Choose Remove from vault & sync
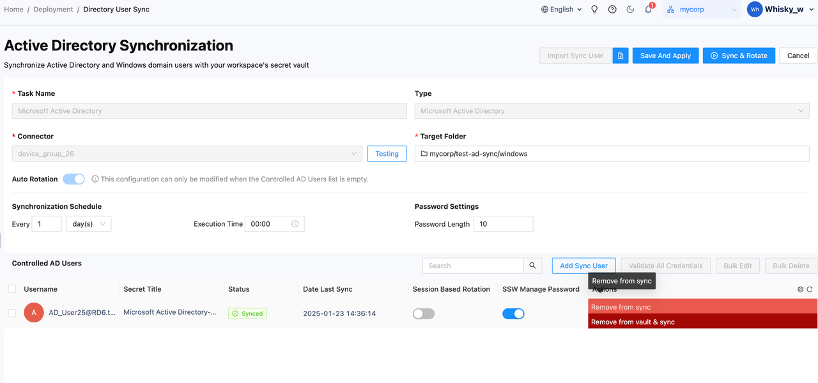The height and width of the screenshot is (383, 818). click(x=703, y=322)
